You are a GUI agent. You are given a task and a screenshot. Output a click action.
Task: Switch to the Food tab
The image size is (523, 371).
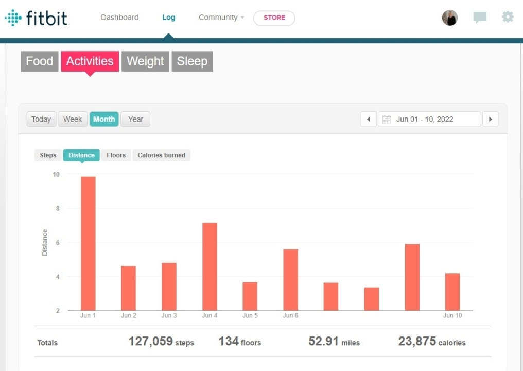[x=40, y=61]
